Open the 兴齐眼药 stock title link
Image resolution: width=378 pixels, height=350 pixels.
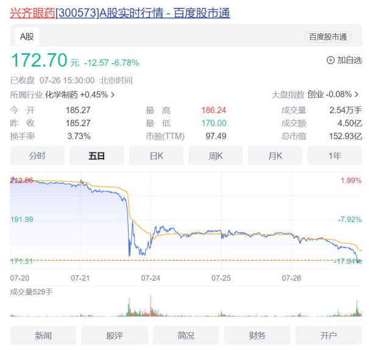tap(119, 13)
